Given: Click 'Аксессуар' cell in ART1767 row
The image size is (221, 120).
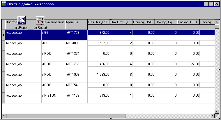Looking at the screenshot, I should click(x=23, y=67).
